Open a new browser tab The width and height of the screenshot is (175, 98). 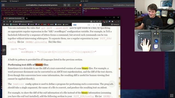pos(27,18)
